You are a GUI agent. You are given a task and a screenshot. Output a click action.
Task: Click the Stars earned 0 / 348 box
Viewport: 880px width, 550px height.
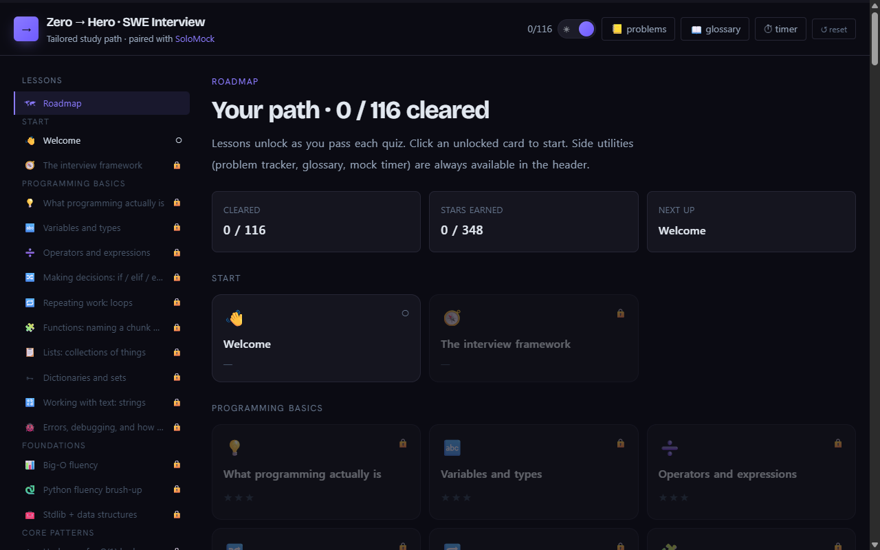coord(533,221)
